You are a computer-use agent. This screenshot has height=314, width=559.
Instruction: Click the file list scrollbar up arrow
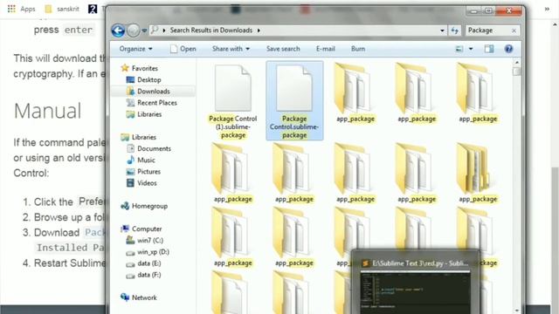tap(516, 63)
